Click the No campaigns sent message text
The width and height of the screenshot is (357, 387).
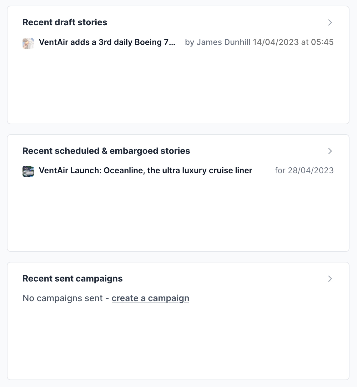click(63, 298)
